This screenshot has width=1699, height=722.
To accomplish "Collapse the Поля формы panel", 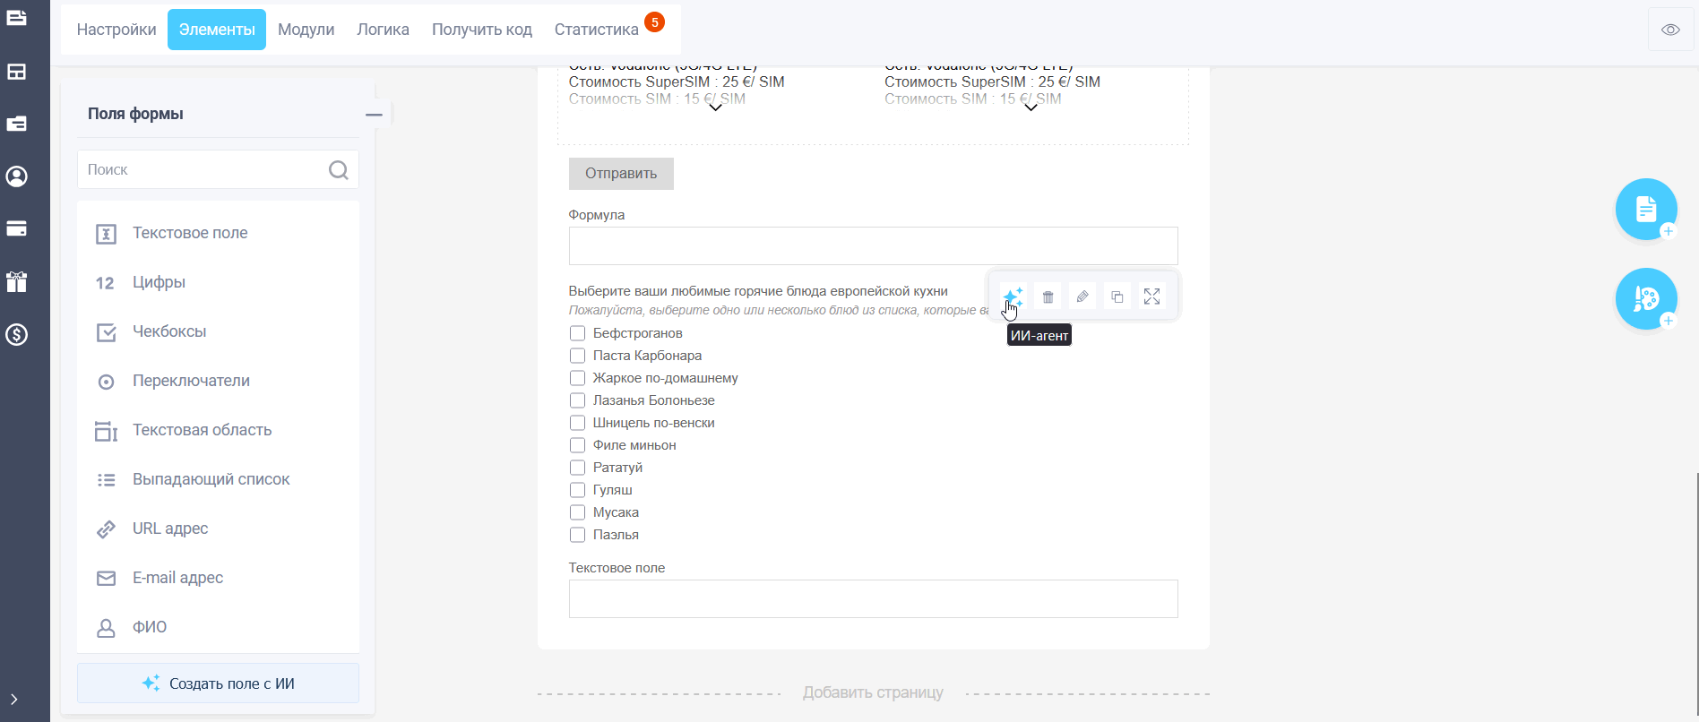I will (x=374, y=115).
